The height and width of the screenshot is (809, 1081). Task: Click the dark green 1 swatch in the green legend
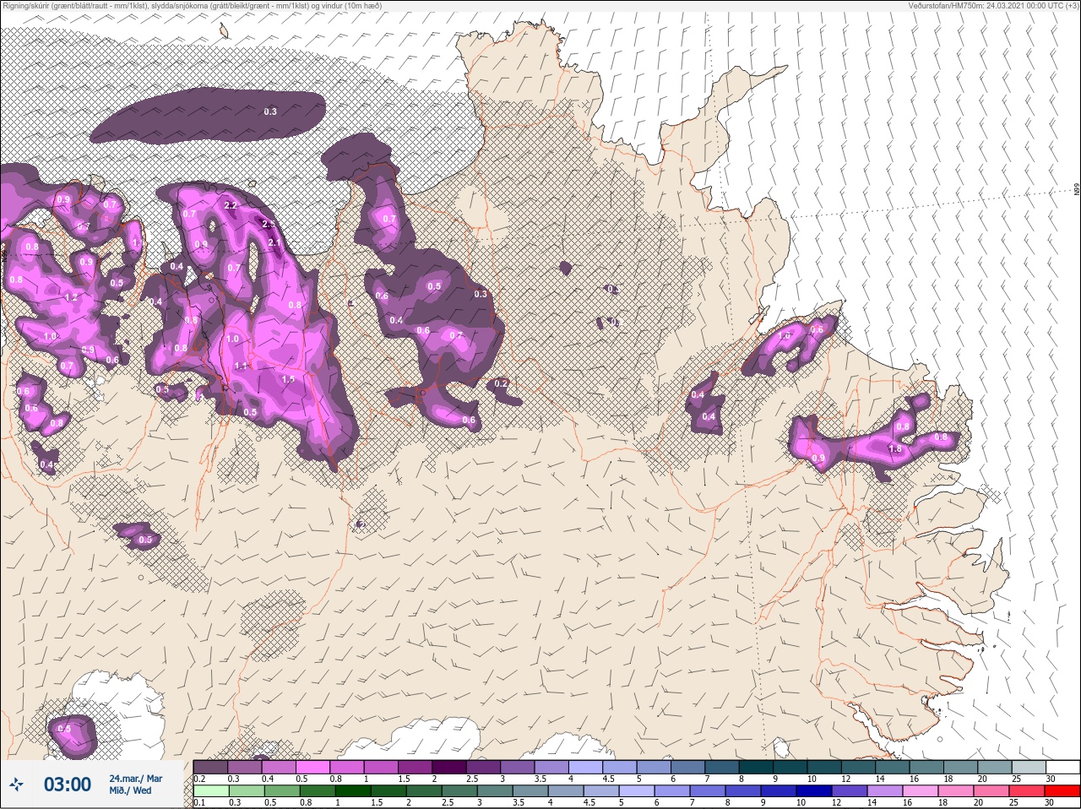353,791
